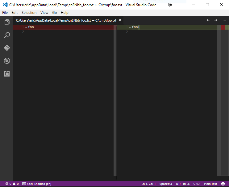The height and width of the screenshot is (187, 229).
Task: Open the Source Control git view
Action: point(7,48)
